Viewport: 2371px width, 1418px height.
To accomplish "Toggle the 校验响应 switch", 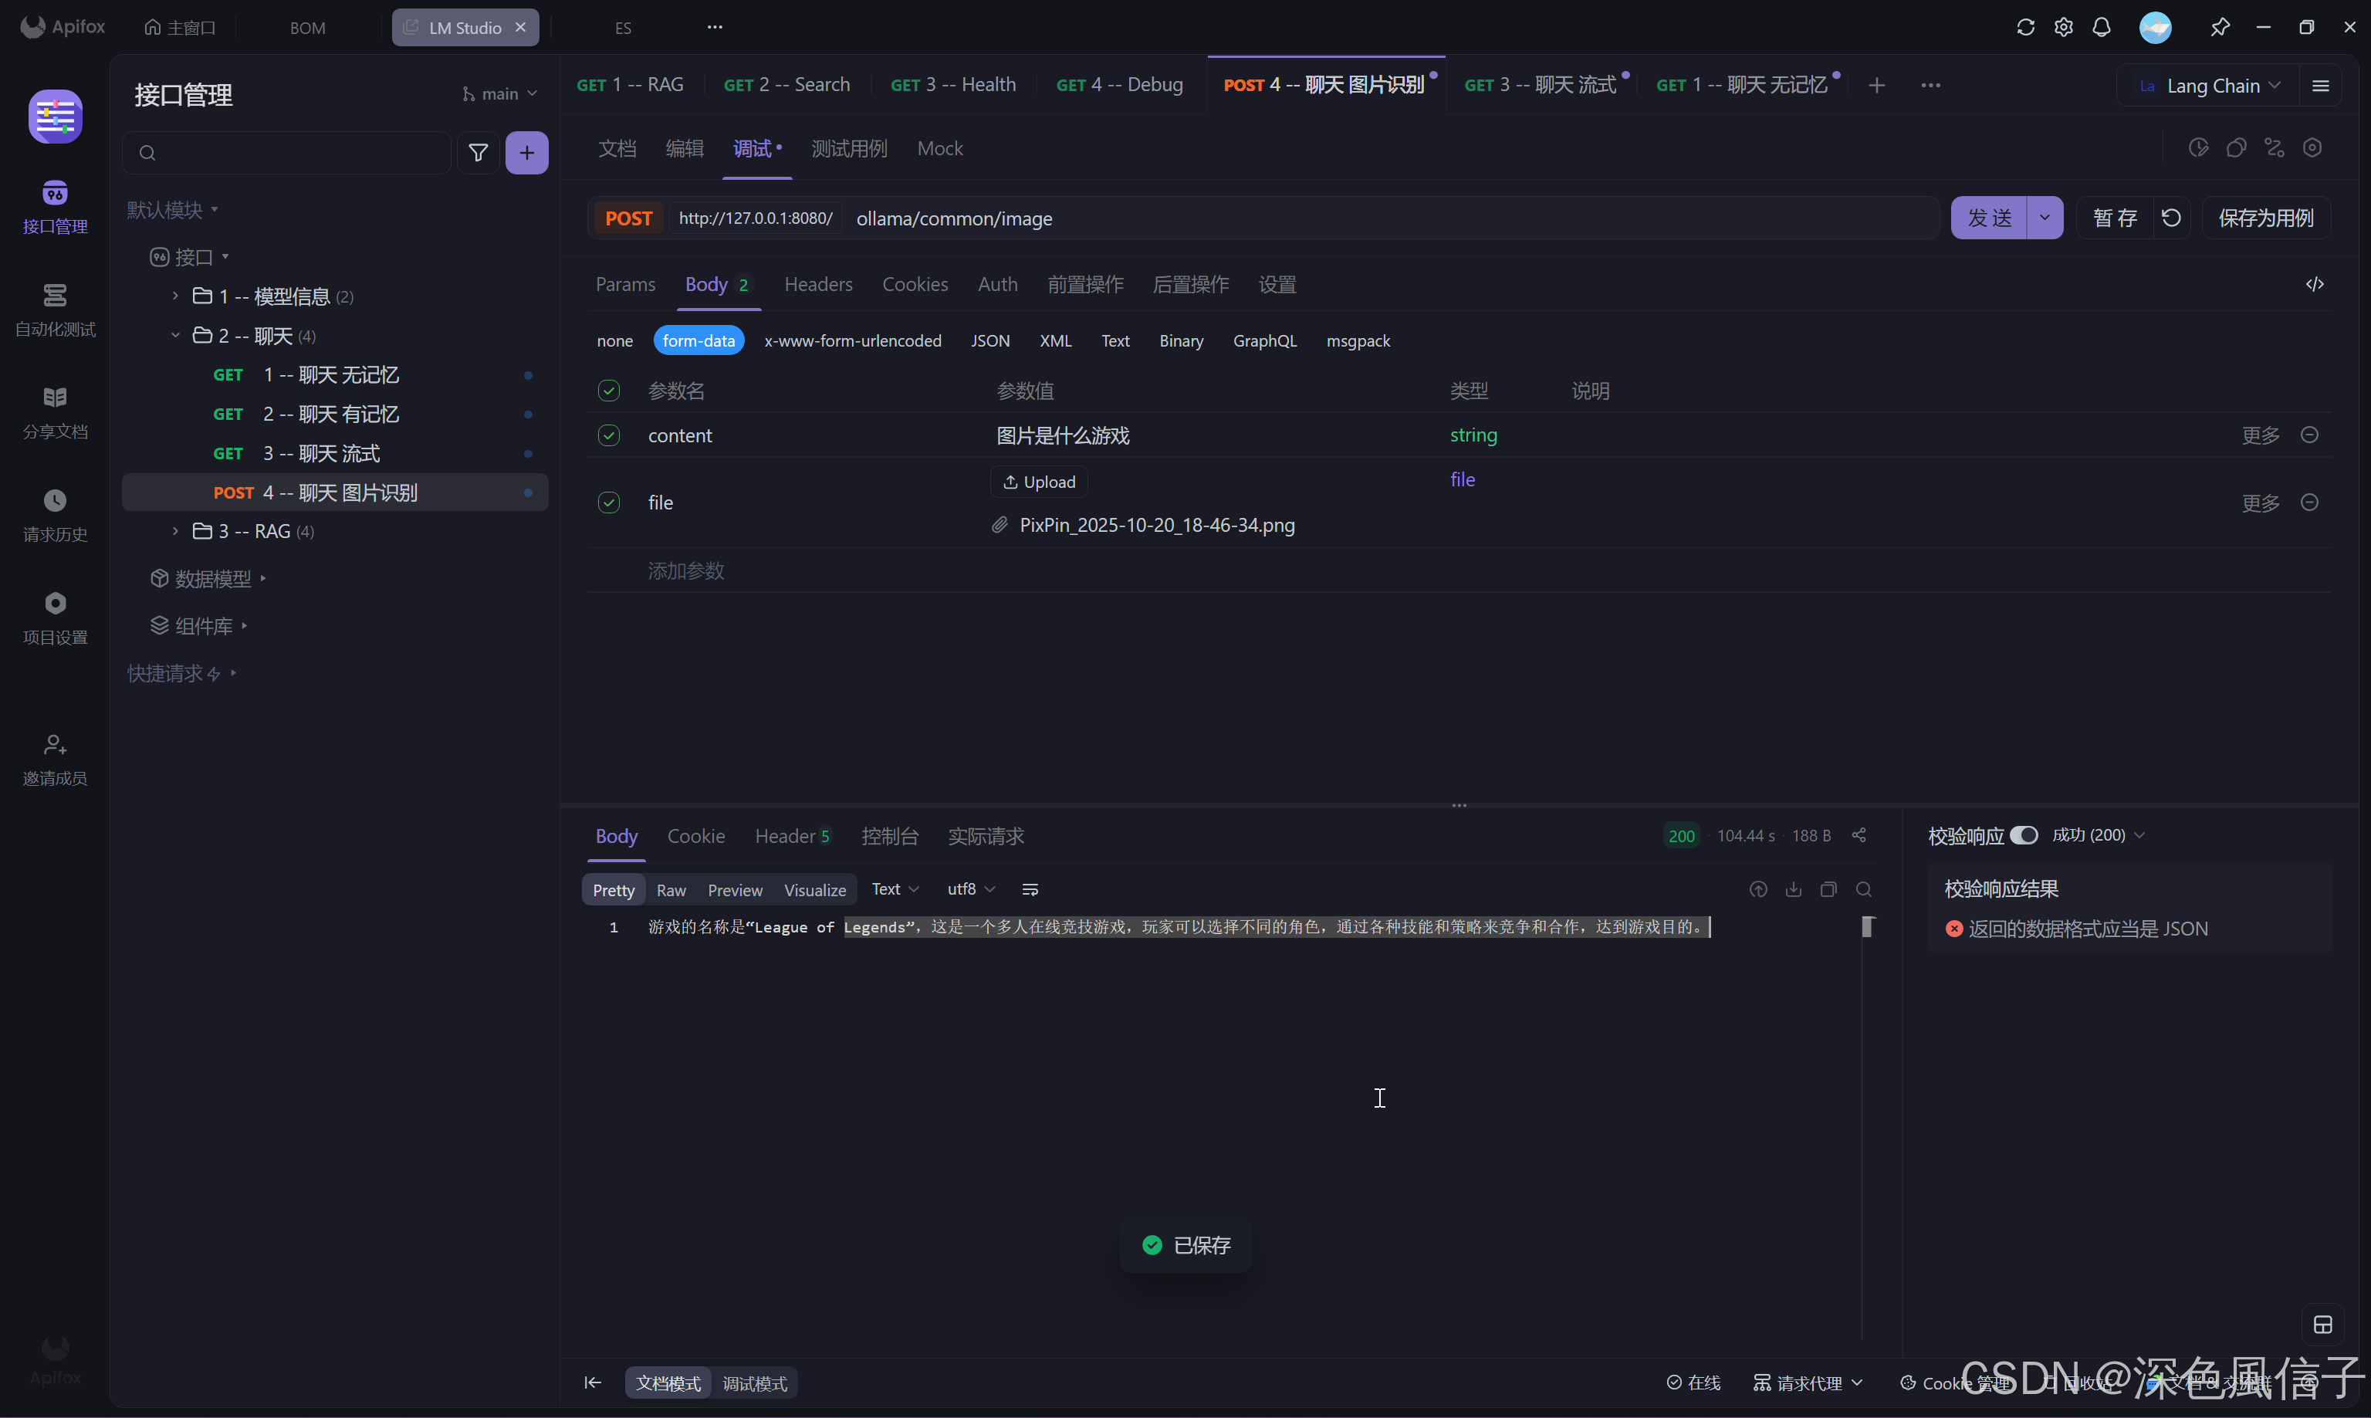I will tap(2023, 835).
